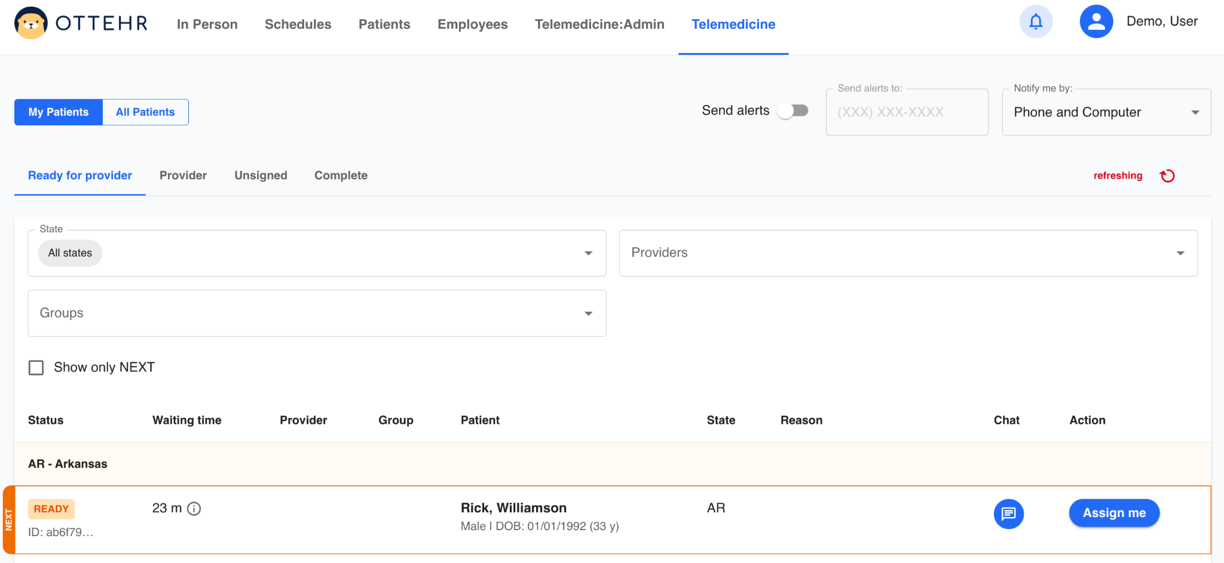Click the Send alerts to phone field
The height and width of the screenshot is (563, 1224).
coord(907,112)
